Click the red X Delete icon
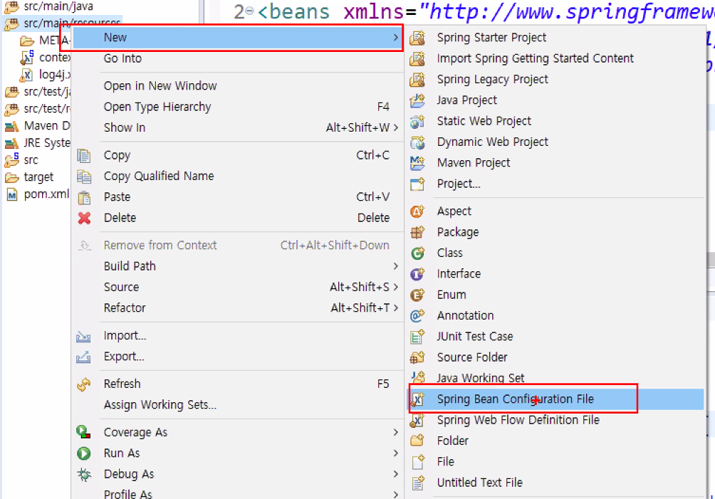Image resolution: width=715 pixels, height=499 pixels. coord(84,218)
